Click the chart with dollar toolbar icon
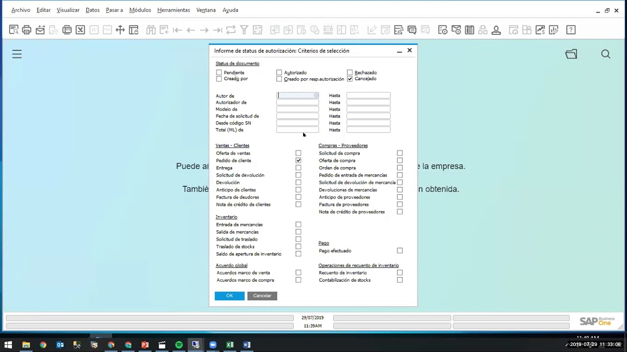 (x=540, y=30)
